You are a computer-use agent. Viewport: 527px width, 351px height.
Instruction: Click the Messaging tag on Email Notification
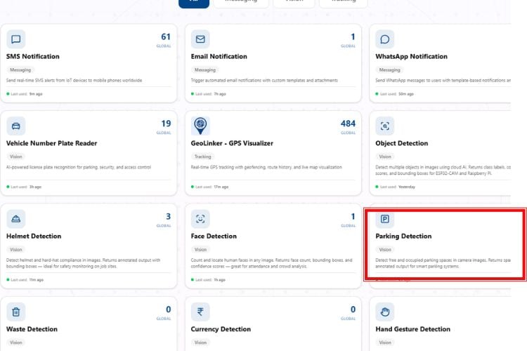[x=205, y=70]
